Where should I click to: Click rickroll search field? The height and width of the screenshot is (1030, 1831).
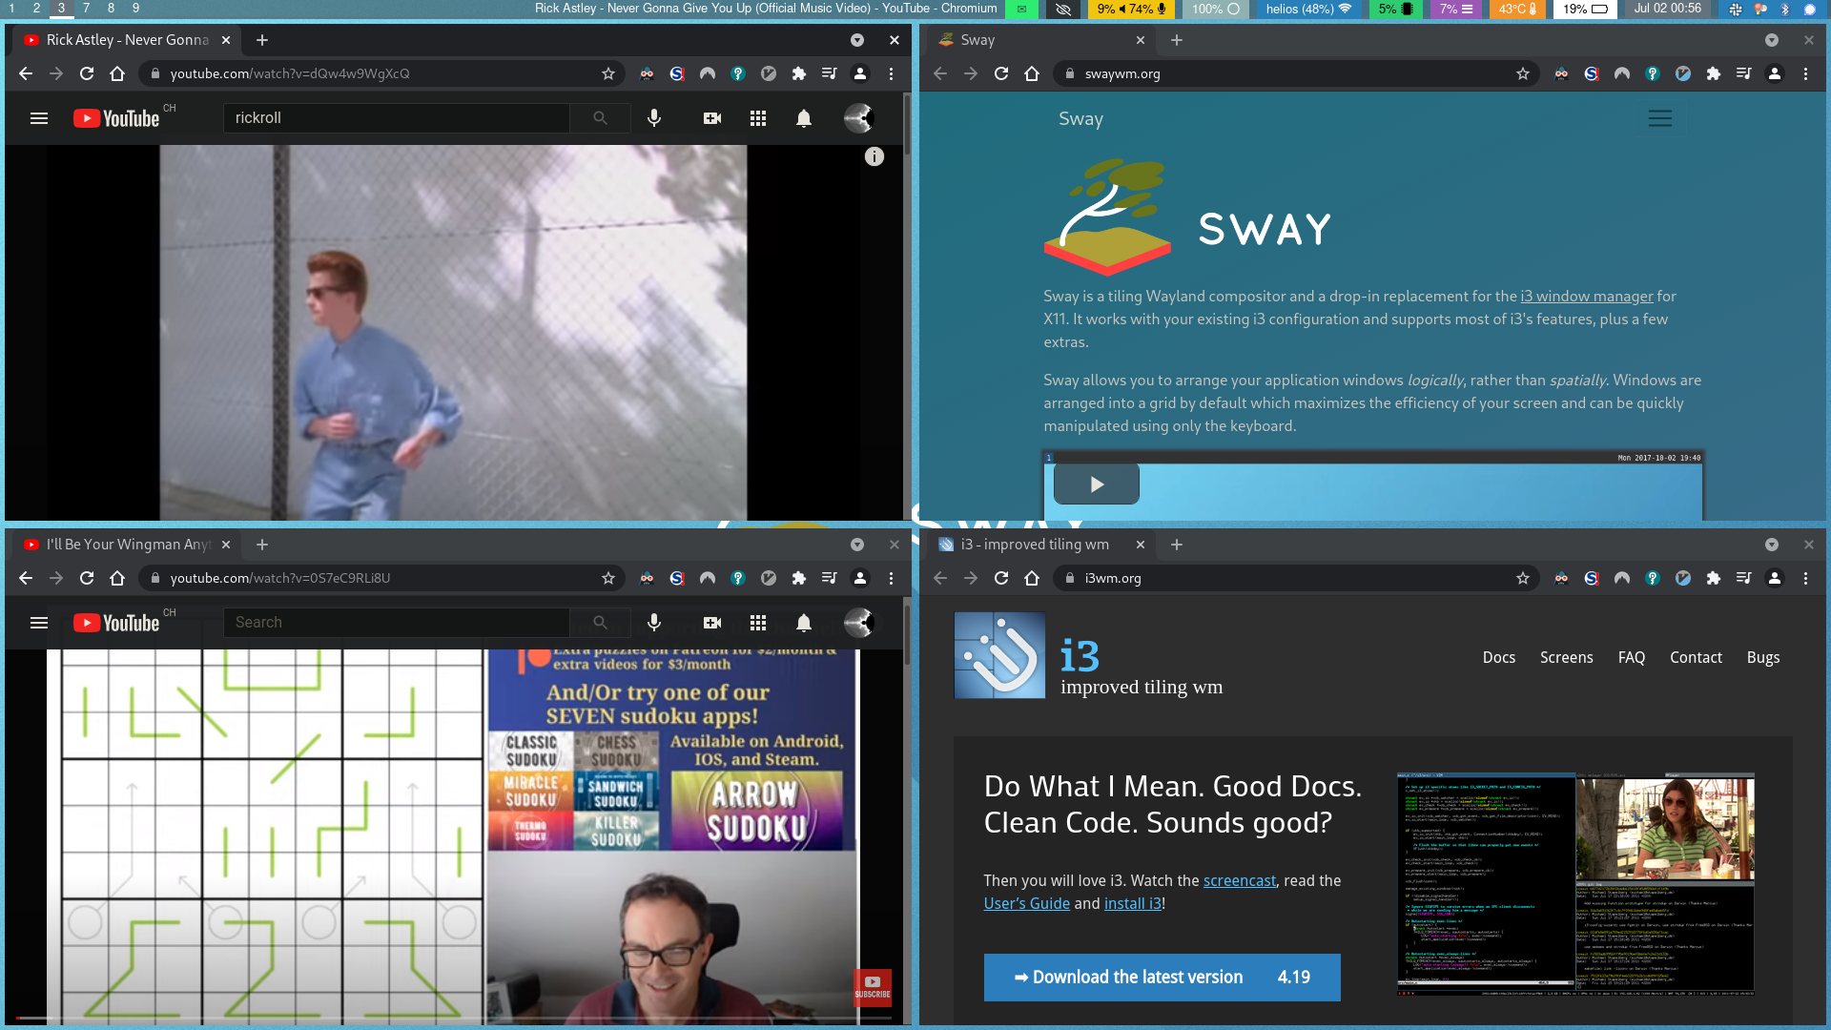click(x=397, y=118)
